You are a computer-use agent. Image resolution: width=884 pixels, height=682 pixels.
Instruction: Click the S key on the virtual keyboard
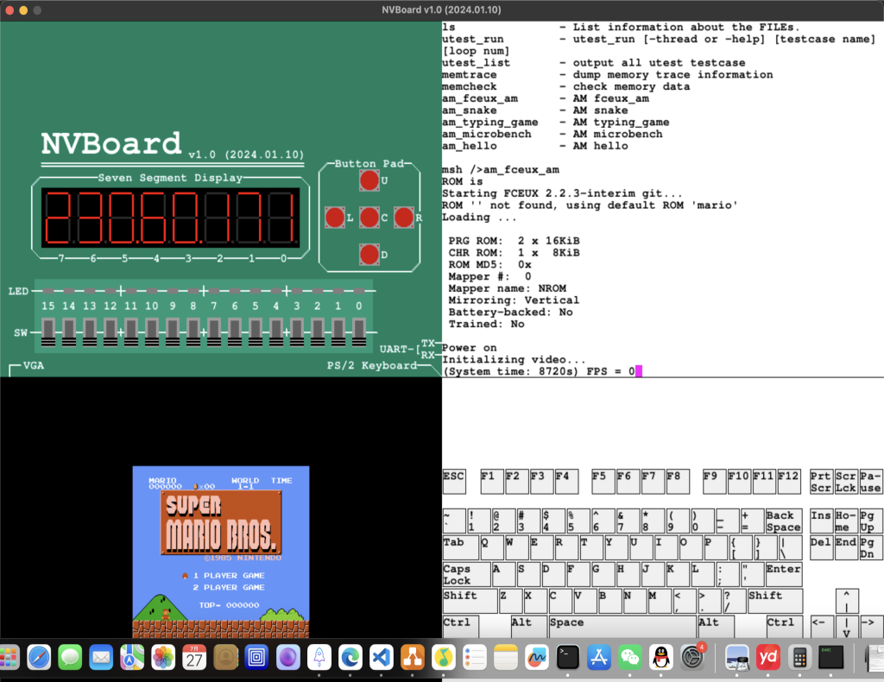coord(528,574)
